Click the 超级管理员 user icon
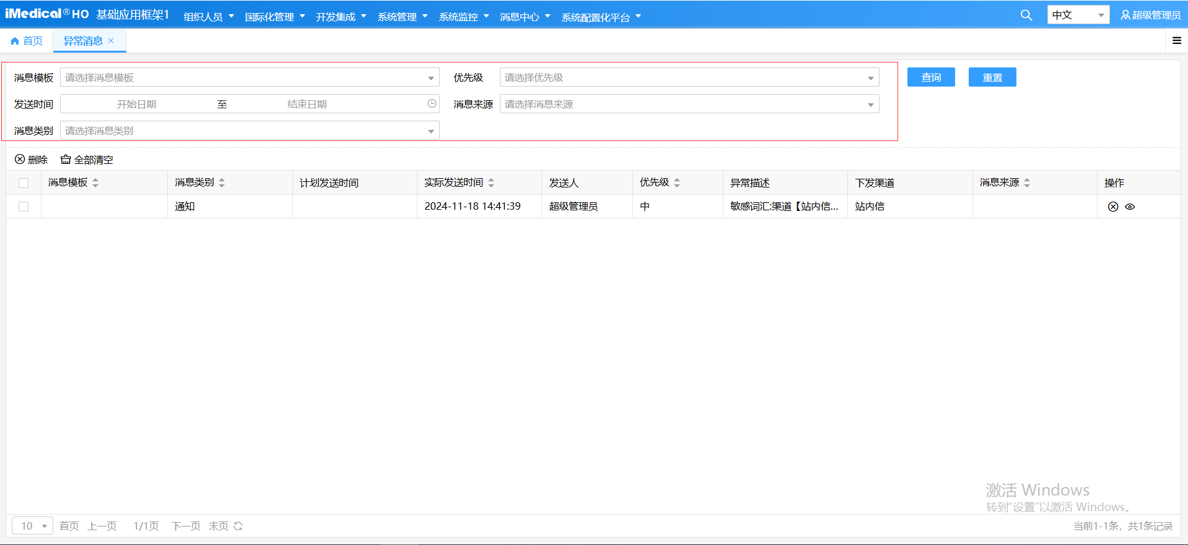The width and height of the screenshot is (1188, 545). point(1125,15)
